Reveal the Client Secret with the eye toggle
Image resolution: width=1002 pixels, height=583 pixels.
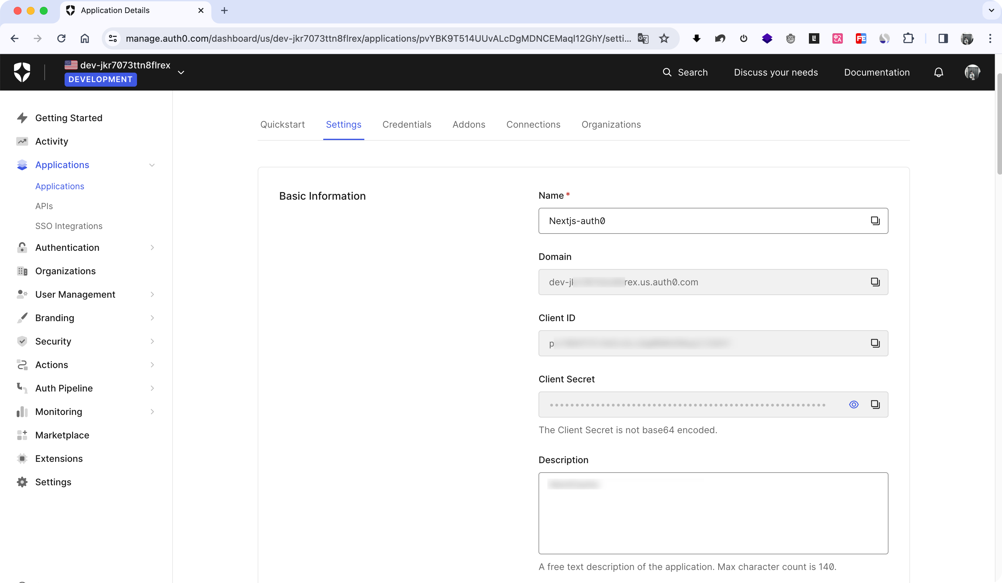[x=854, y=404]
